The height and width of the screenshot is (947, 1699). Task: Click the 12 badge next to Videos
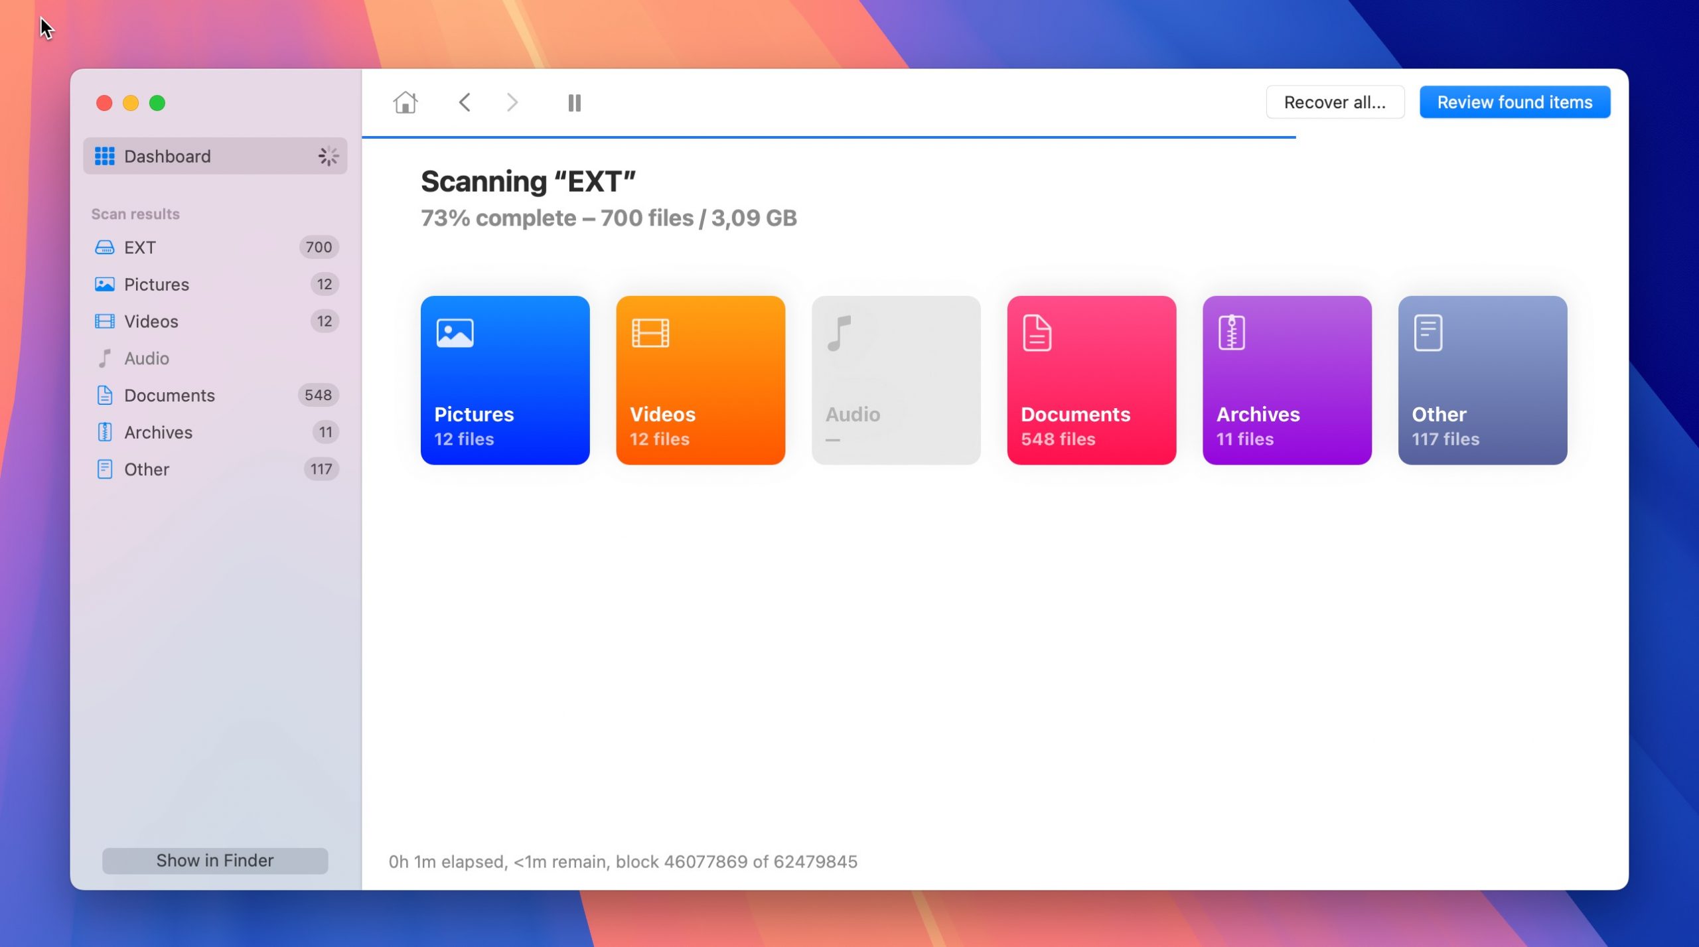[x=325, y=321]
